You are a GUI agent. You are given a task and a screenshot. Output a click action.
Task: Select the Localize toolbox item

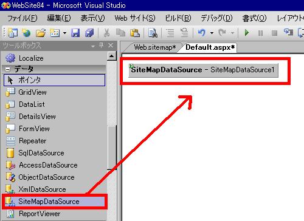pyautogui.click(x=54, y=58)
